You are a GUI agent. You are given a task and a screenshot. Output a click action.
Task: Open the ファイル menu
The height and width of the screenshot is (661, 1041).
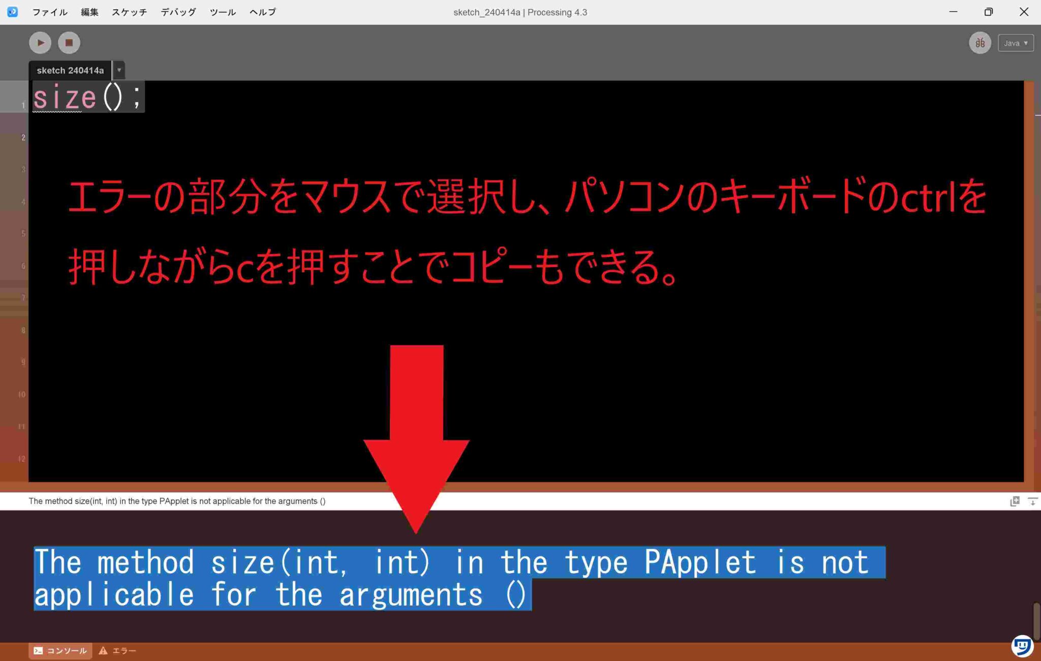point(49,12)
